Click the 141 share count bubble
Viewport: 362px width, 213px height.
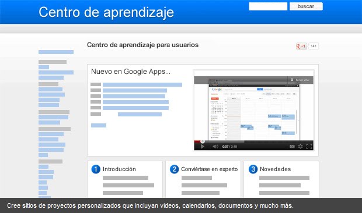coord(314,46)
